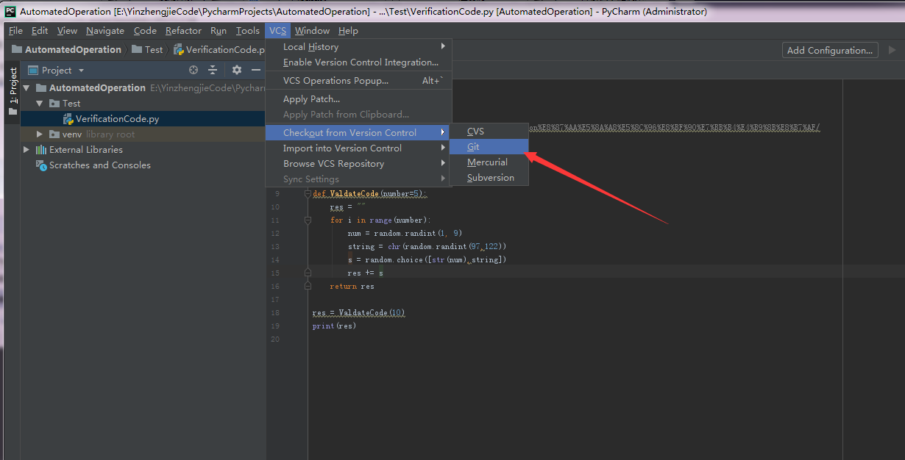This screenshot has width=905, height=460.
Task: Open Project panel gear settings
Action: 237,70
